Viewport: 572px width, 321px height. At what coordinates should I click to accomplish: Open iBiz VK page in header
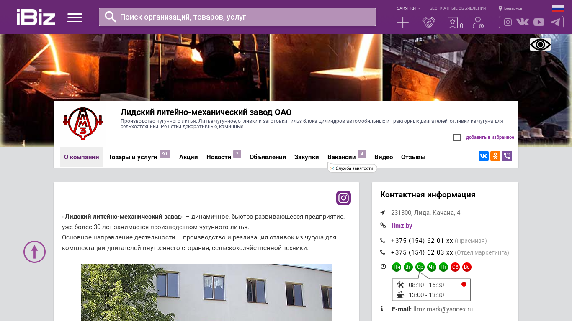coord(523,22)
